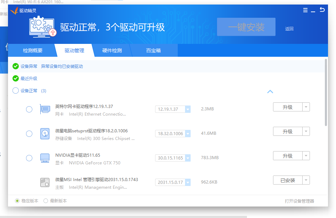
Task: Click the storage device disk icon
Action: (45, 134)
